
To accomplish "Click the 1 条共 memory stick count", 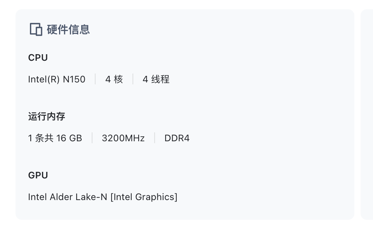I will click(41, 138).
